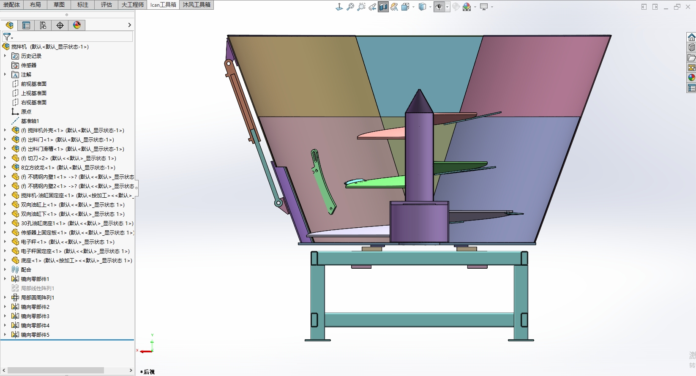This screenshot has height=376, width=696.
Task: Expand the 注解 tree node
Action: point(5,74)
